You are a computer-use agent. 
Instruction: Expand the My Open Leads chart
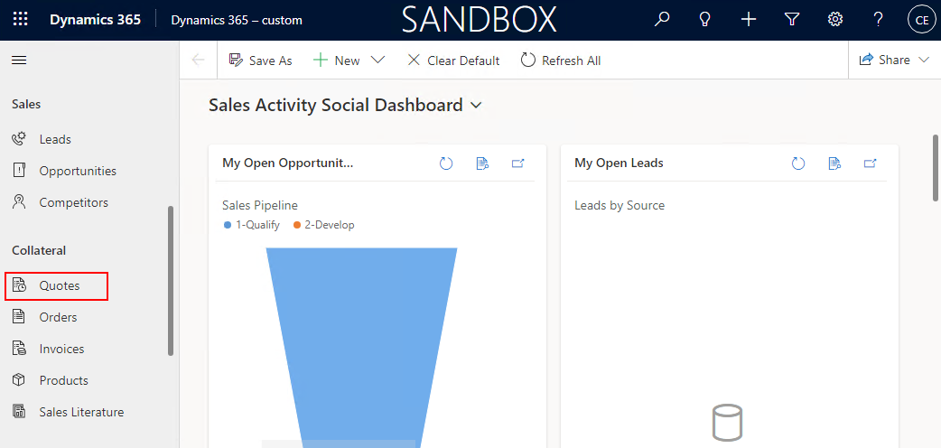(x=871, y=163)
